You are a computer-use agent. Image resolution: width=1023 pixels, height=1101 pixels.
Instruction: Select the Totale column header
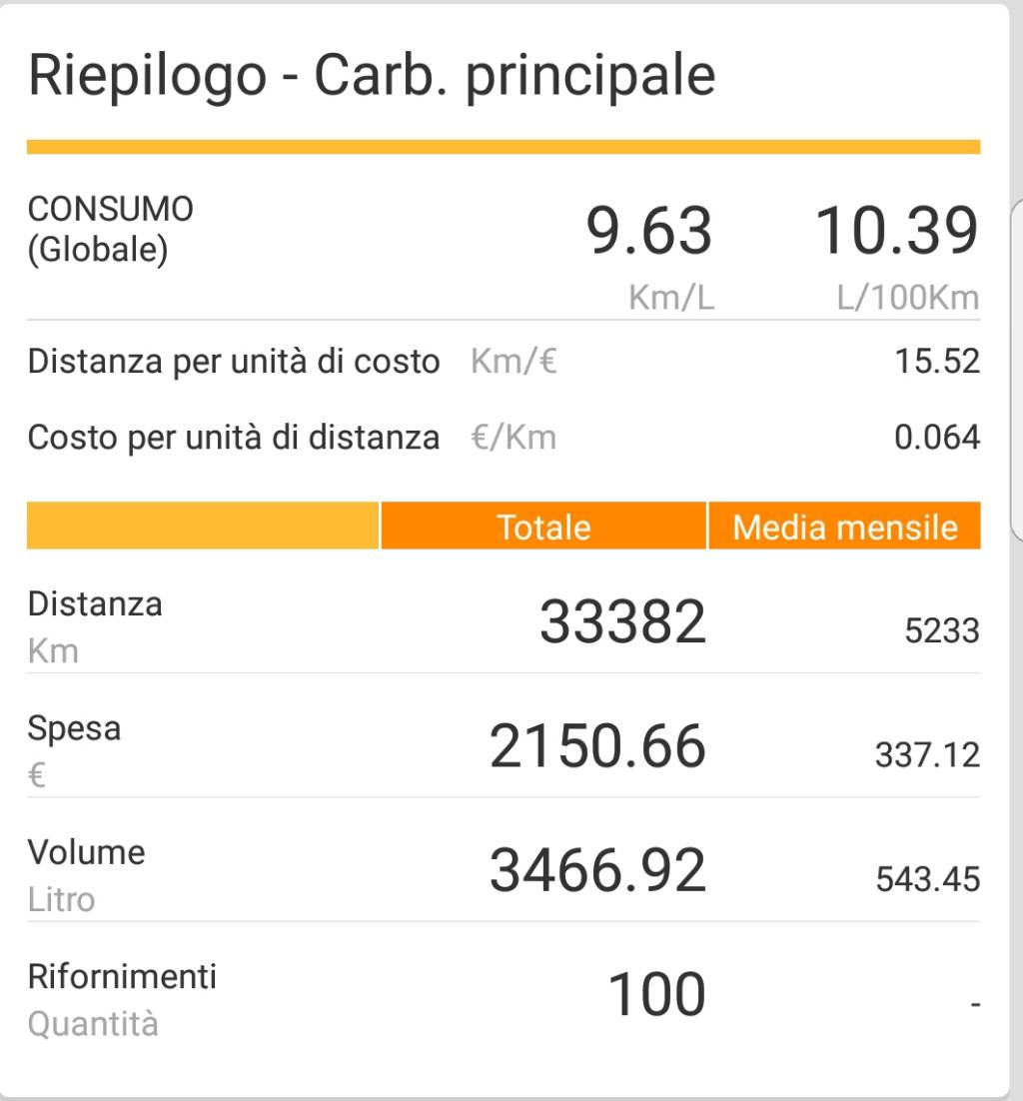click(543, 527)
